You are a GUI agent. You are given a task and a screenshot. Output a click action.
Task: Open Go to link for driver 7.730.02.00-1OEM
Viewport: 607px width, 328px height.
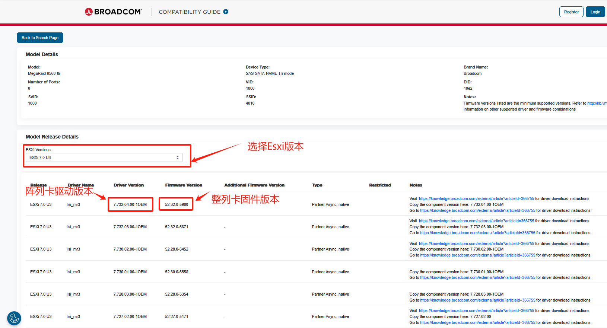click(477, 255)
